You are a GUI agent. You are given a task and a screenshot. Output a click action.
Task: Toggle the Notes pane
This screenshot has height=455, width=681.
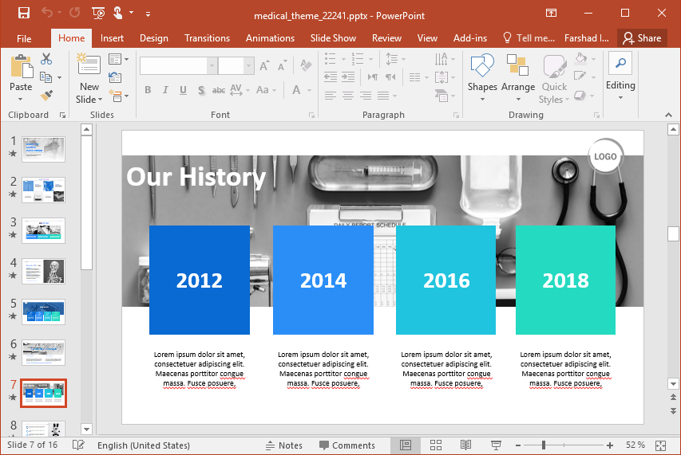284,445
